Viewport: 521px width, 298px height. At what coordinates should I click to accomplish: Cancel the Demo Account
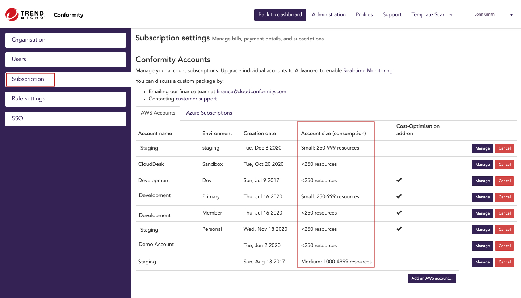504,246
